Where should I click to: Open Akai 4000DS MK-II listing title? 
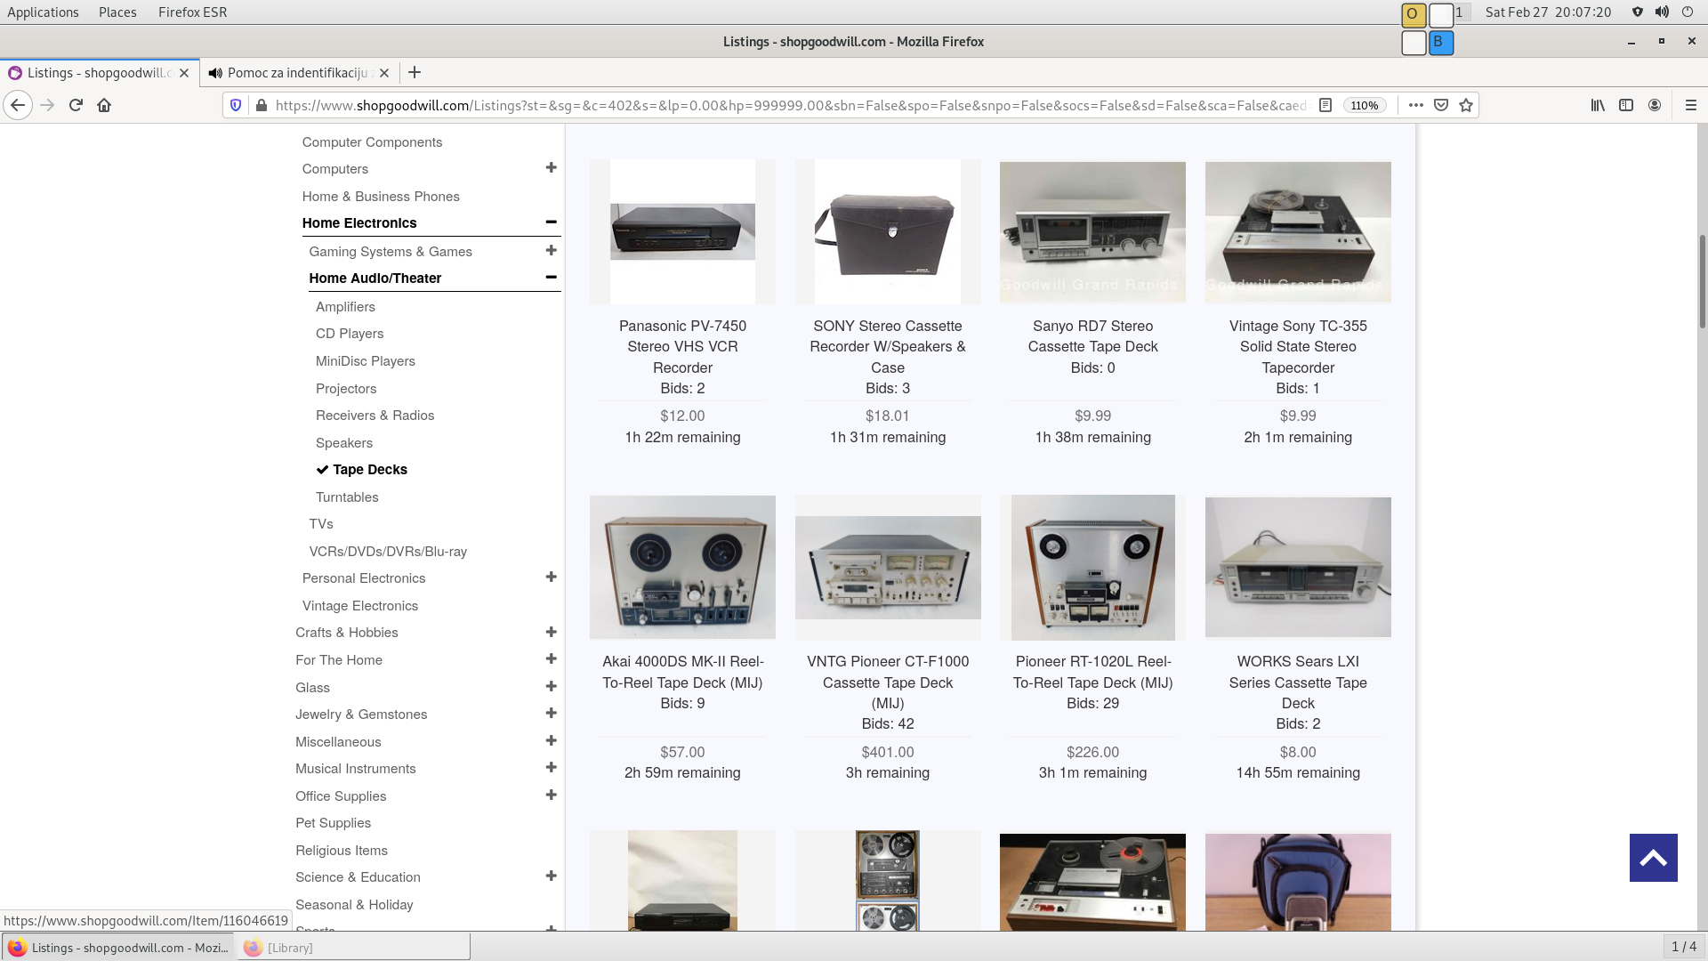(682, 672)
